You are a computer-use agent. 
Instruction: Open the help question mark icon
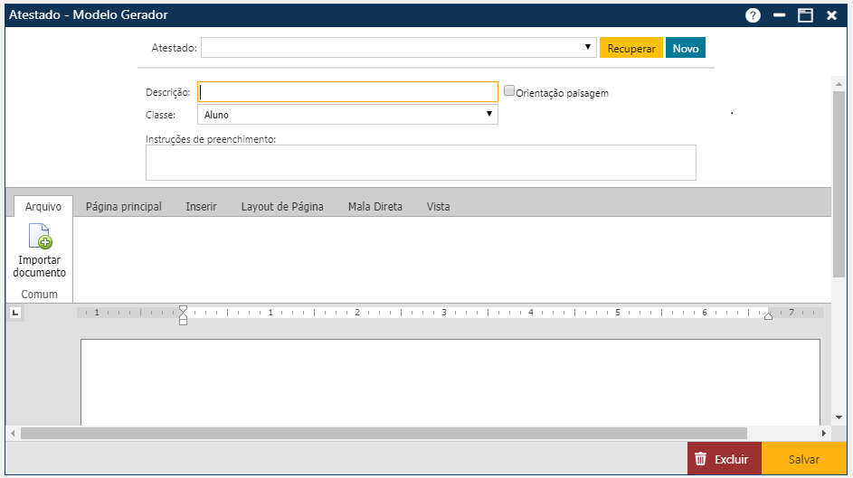tap(753, 15)
